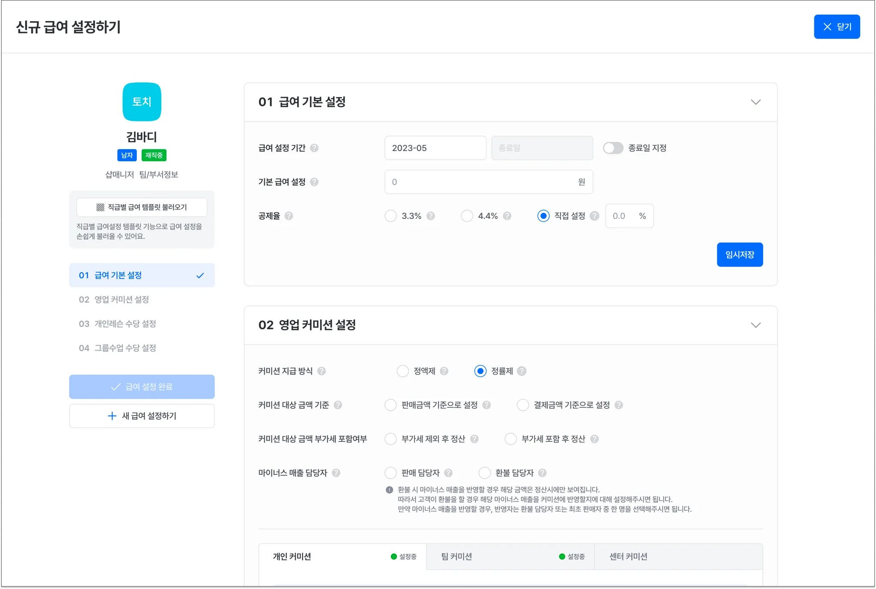Click help icon next to 급여 설정 기간

tap(314, 148)
